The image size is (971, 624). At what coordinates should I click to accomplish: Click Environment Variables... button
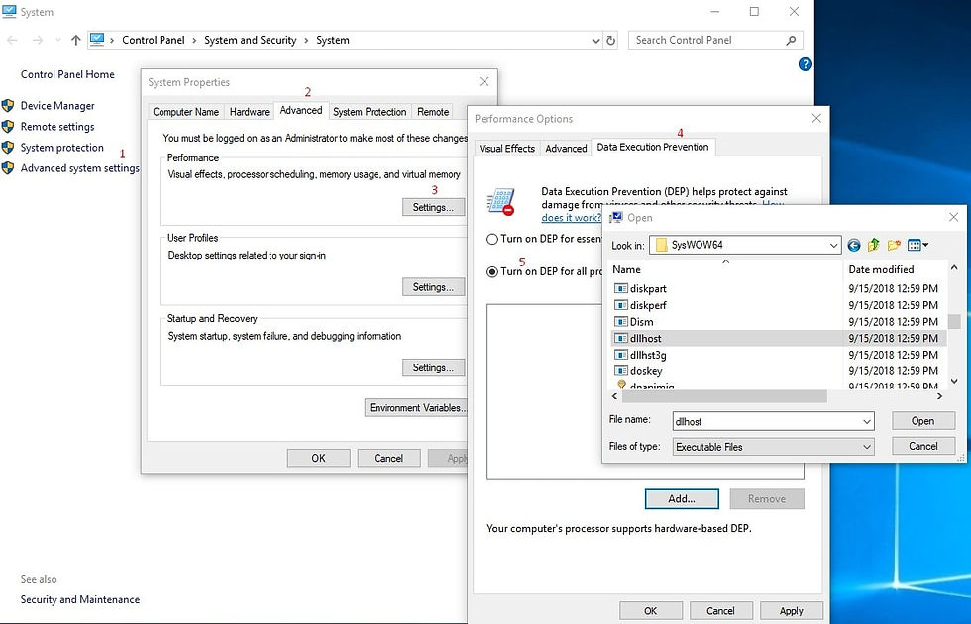[417, 408]
